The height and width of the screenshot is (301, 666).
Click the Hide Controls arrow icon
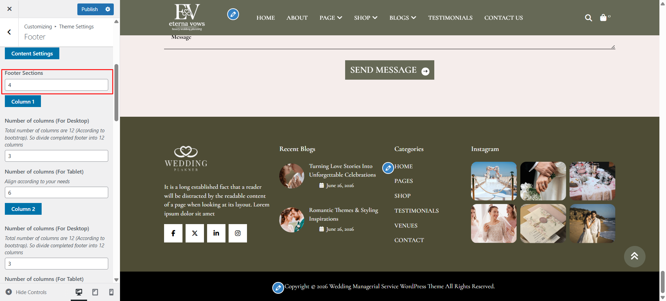pyautogui.click(x=9, y=292)
